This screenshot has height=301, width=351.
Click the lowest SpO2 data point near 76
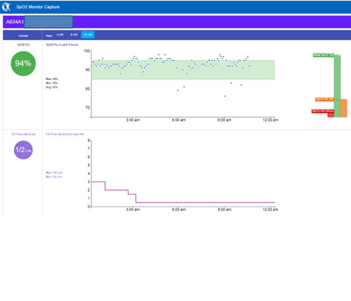225,96
